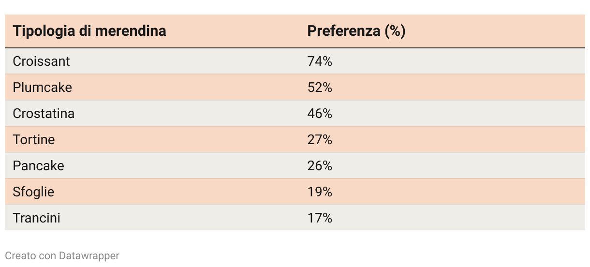
Task: Select the Crostatina row label
Action: [44, 114]
